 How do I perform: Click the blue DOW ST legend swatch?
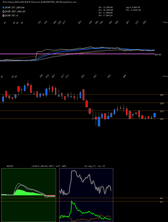click(x=3, y=7)
